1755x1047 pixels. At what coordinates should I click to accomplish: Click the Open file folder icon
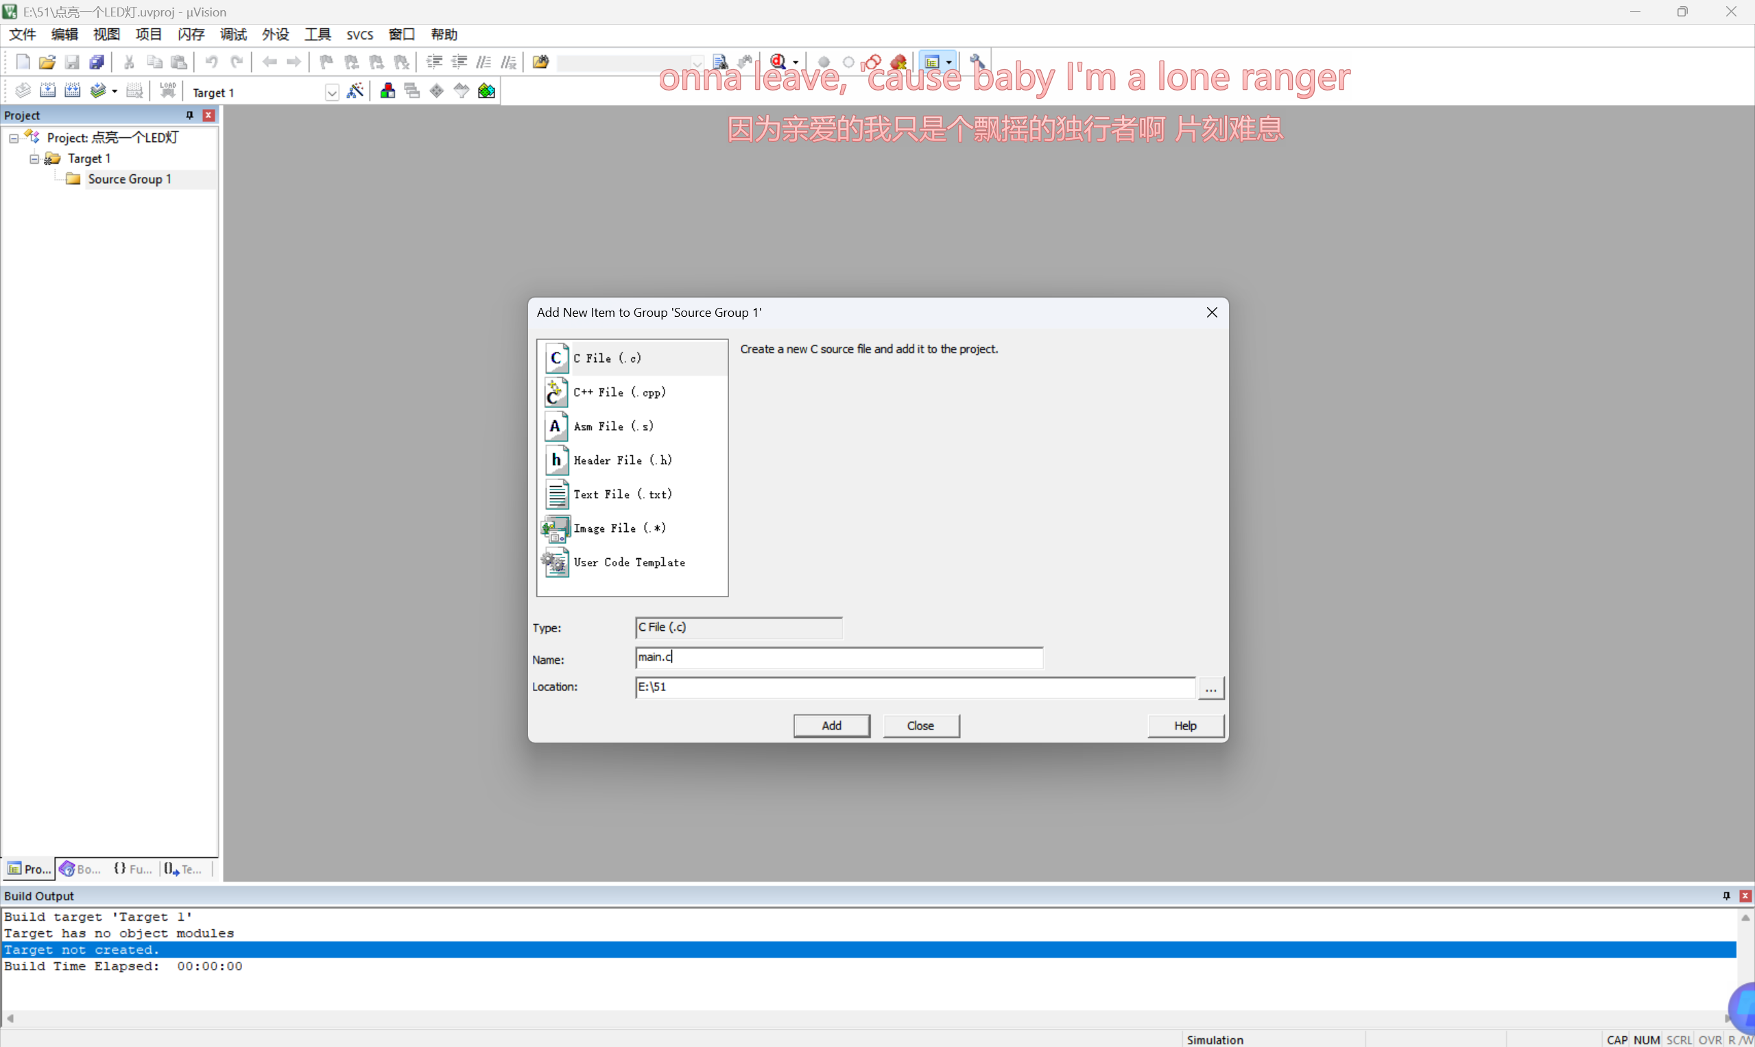pos(47,62)
